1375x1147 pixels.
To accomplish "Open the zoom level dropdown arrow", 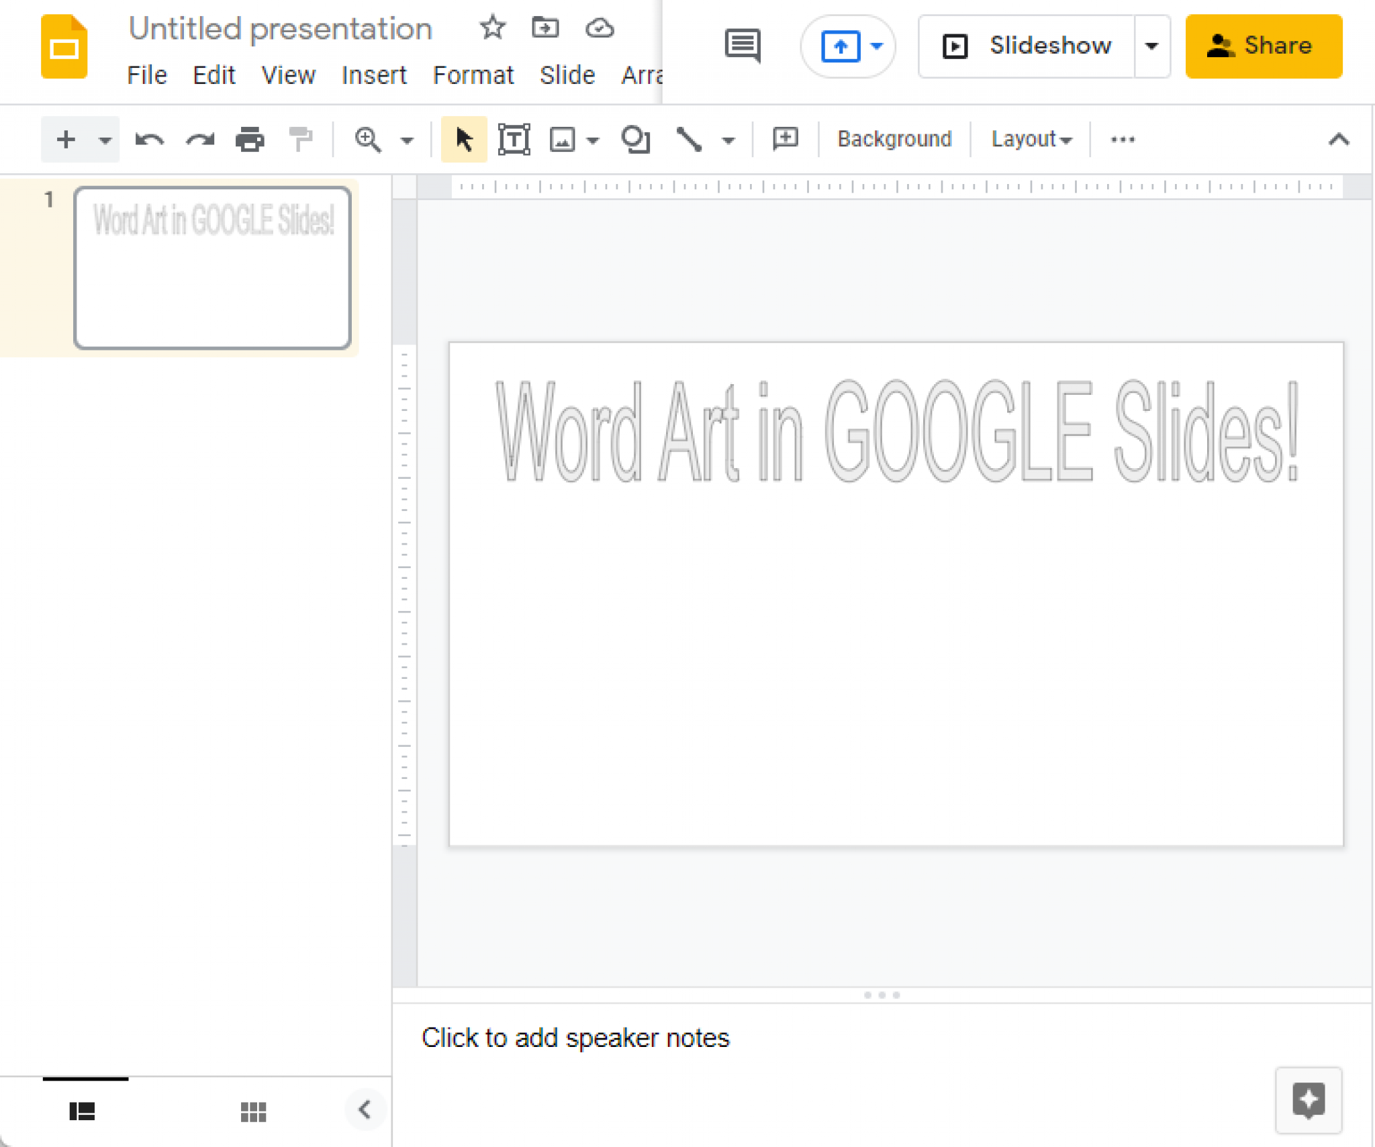I will click(x=406, y=140).
